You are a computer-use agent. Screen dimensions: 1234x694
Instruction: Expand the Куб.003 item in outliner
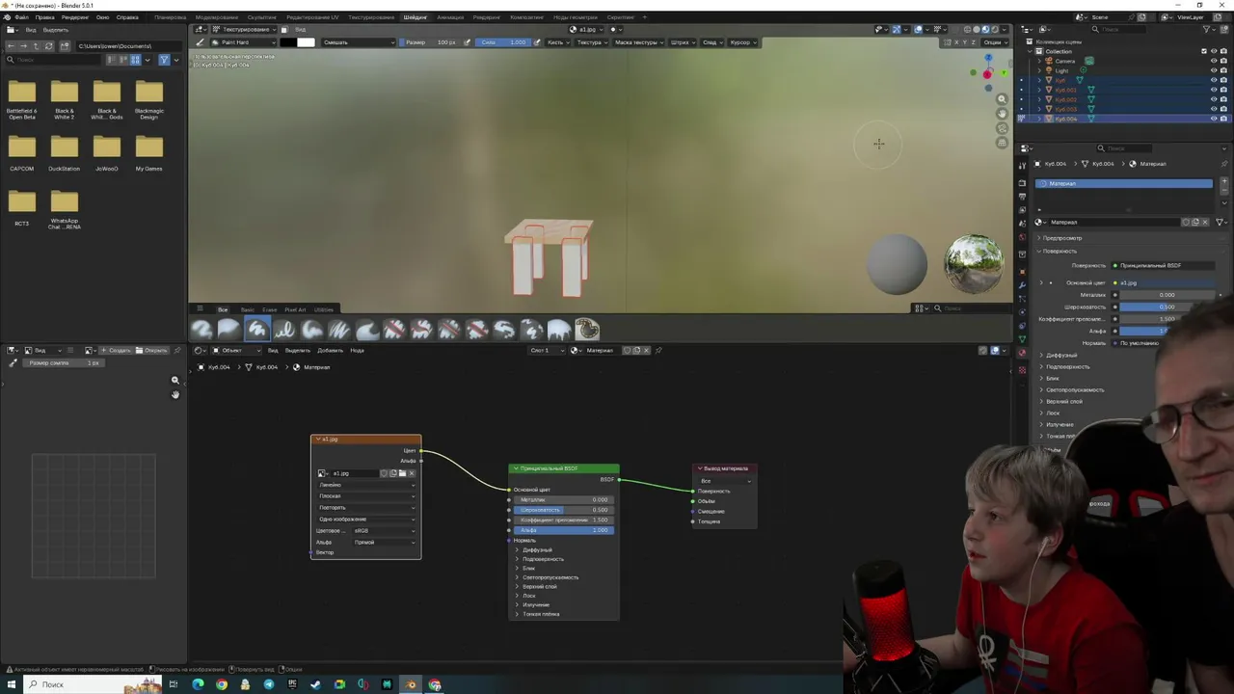[x=1039, y=109]
